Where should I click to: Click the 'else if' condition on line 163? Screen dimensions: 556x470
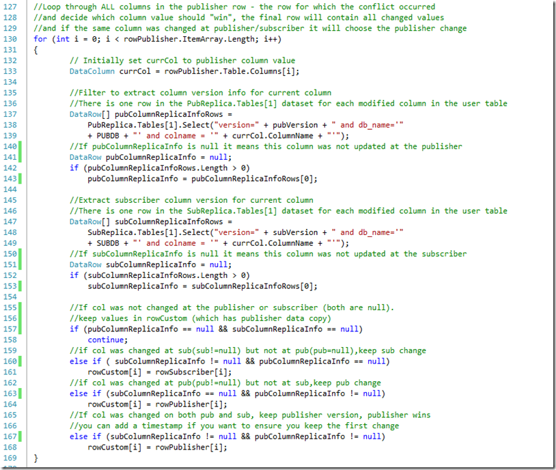pos(227,393)
